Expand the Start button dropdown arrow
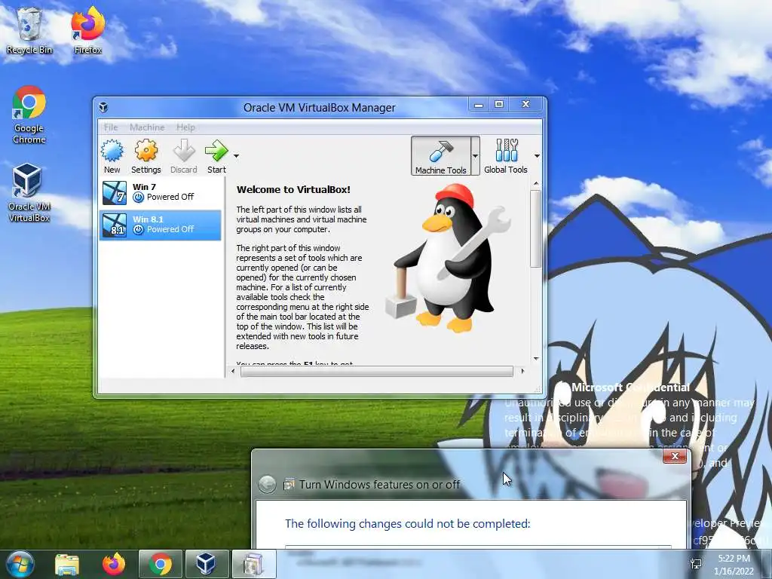Screen dimensions: 772x579 pyautogui.click(x=236, y=156)
